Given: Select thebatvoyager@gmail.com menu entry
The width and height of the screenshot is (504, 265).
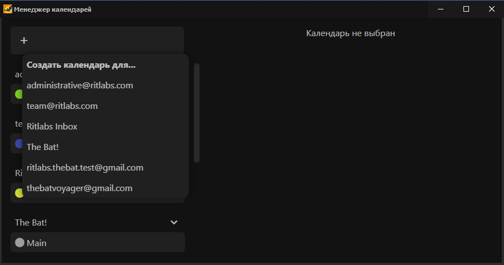Looking at the screenshot, I should coord(105,188).
